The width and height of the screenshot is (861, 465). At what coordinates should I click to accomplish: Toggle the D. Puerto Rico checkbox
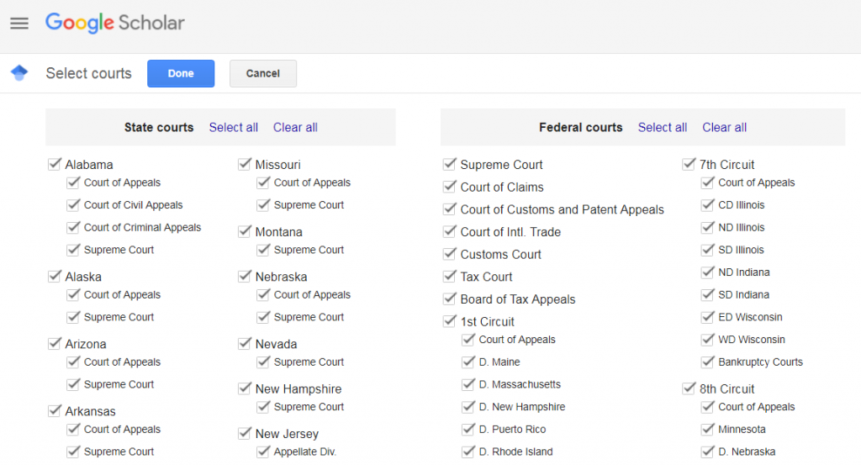(468, 428)
